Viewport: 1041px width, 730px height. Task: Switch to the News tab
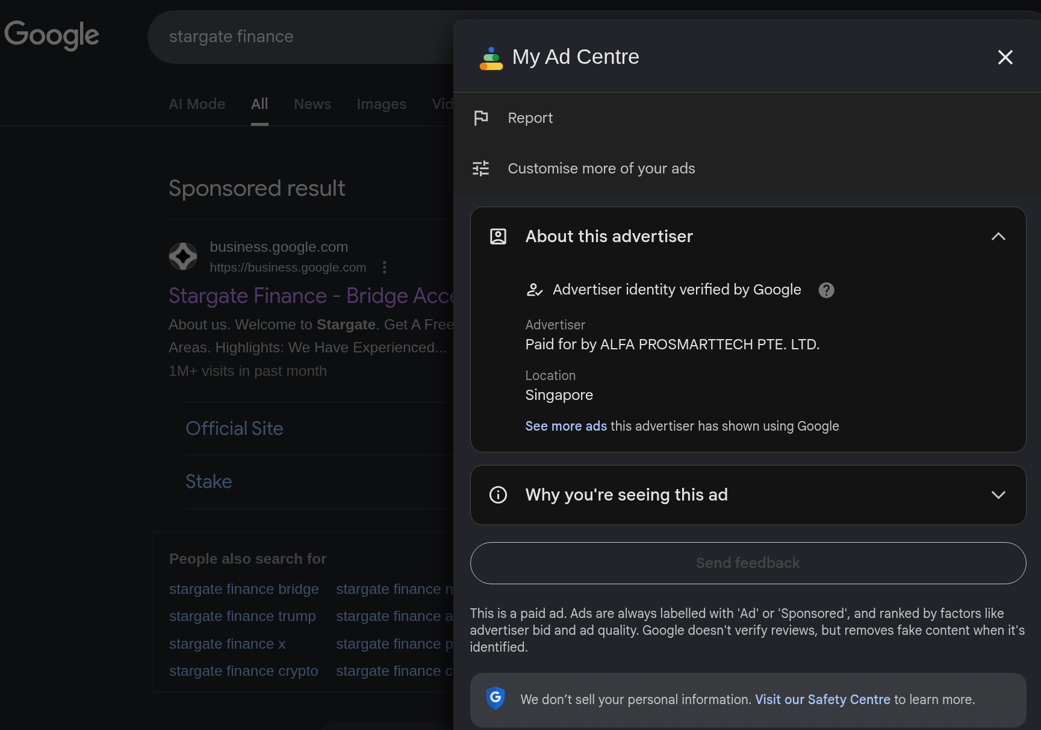pos(312,104)
